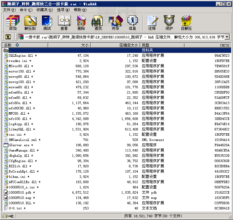Sort by the 类型 column header

[162, 45]
